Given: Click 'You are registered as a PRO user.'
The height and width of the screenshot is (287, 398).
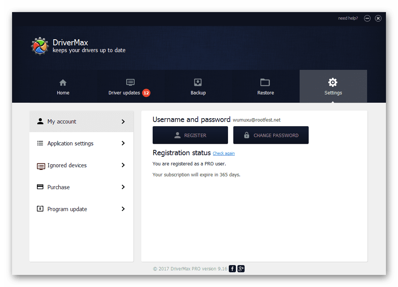Looking at the screenshot, I should click(x=189, y=164).
